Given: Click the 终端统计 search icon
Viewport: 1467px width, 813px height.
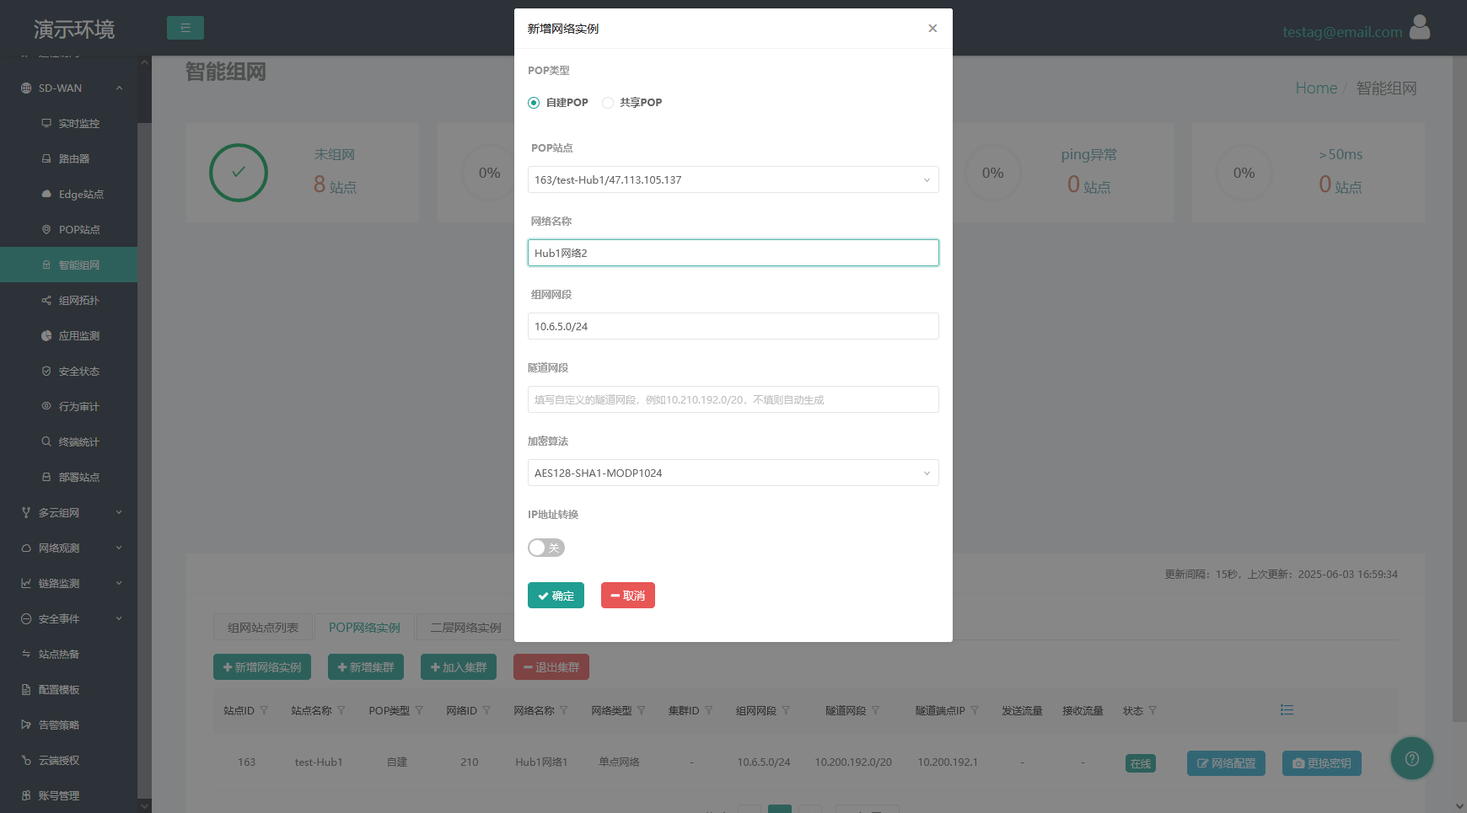Looking at the screenshot, I should [x=46, y=441].
